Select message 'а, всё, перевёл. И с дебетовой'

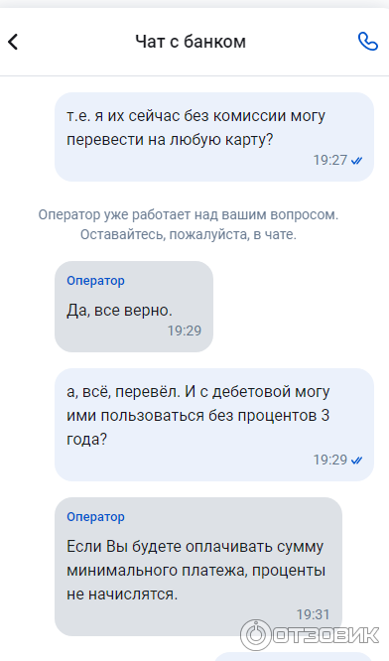214,425
